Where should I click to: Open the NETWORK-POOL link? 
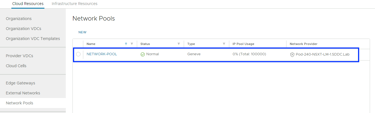(x=102, y=54)
